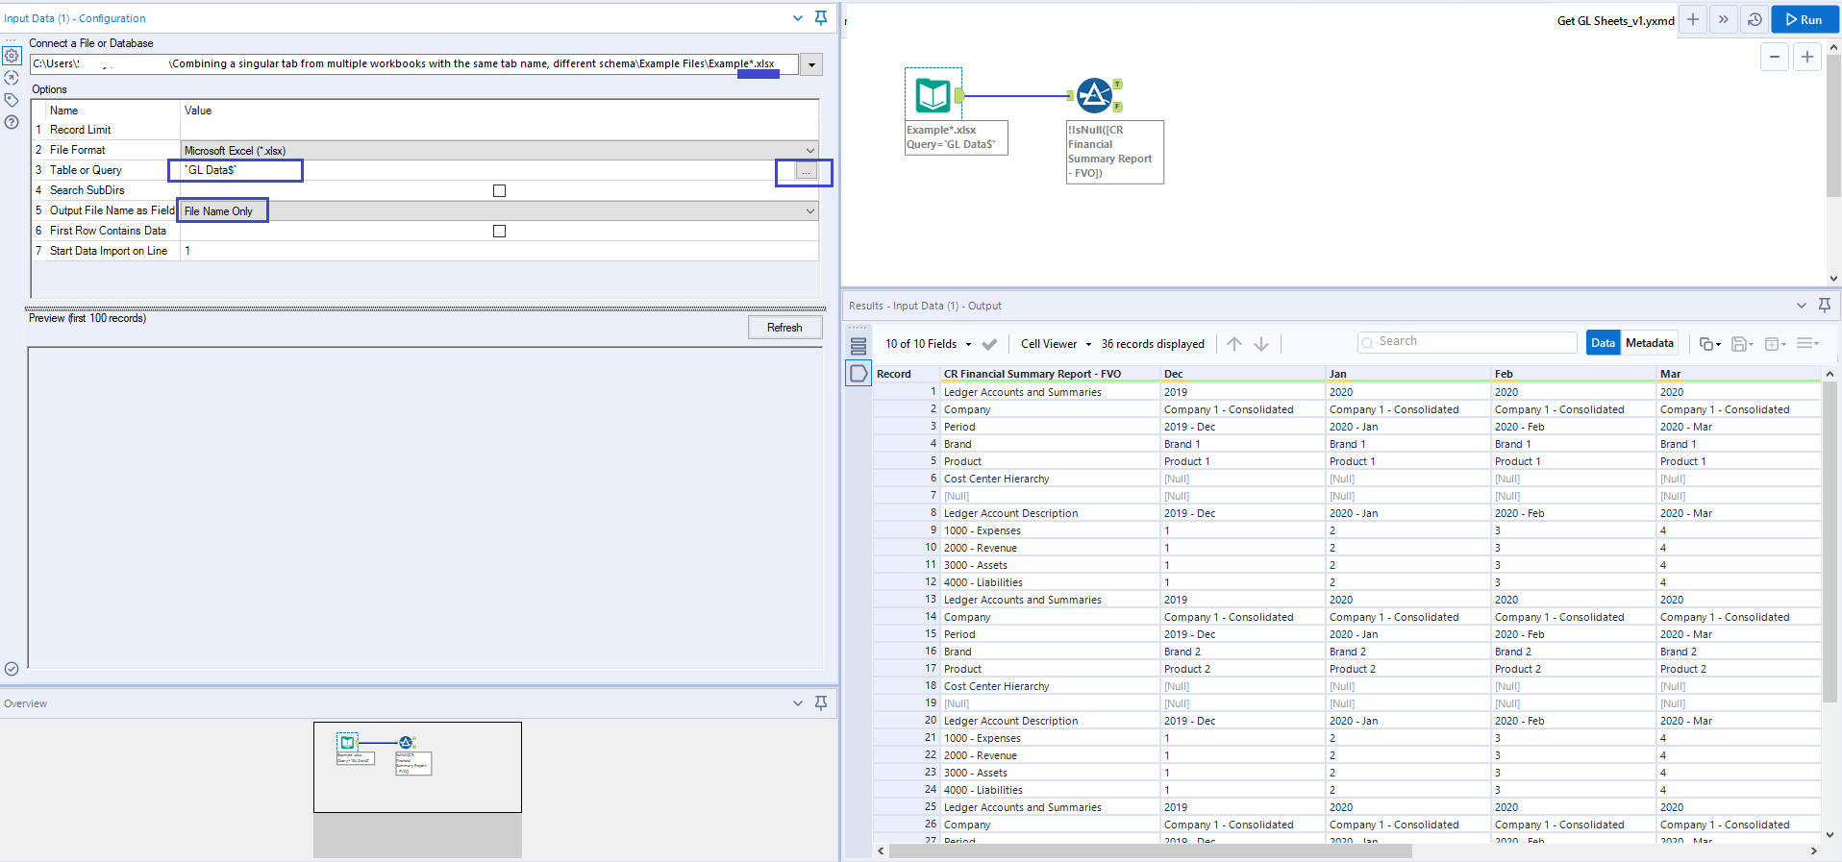Select the Filter tool on canvas
This screenshot has width=1842, height=862.
click(x=1094, y=95)
